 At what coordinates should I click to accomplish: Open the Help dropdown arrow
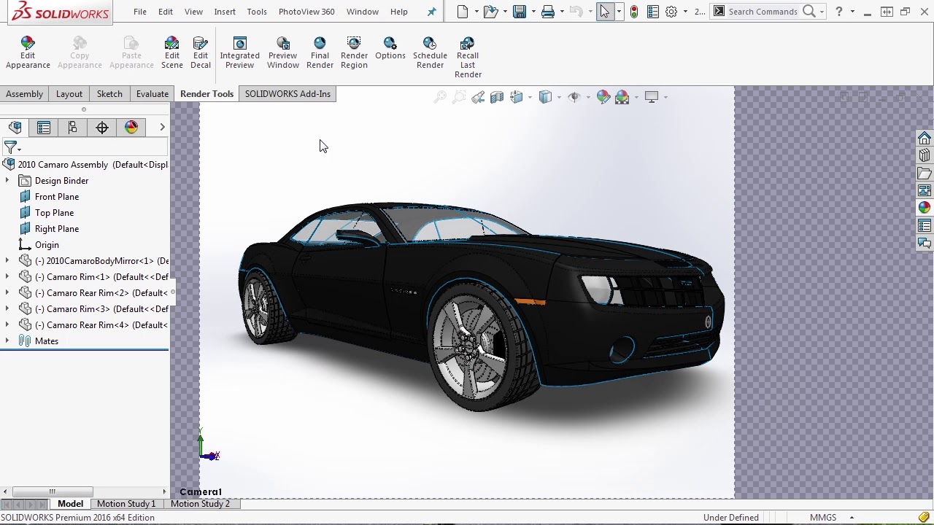(x=852, y=12)
